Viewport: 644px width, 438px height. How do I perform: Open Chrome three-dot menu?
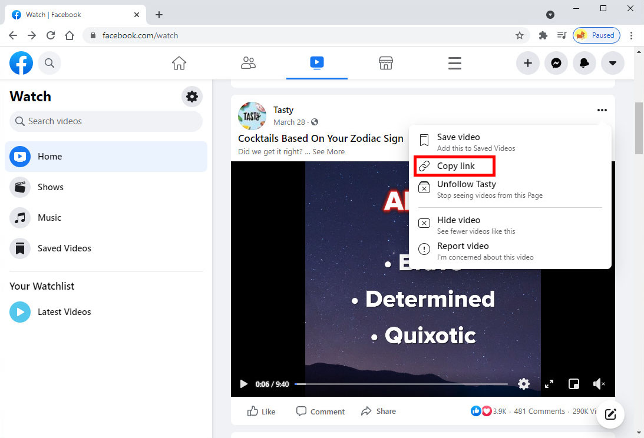(x=632, y=35)
